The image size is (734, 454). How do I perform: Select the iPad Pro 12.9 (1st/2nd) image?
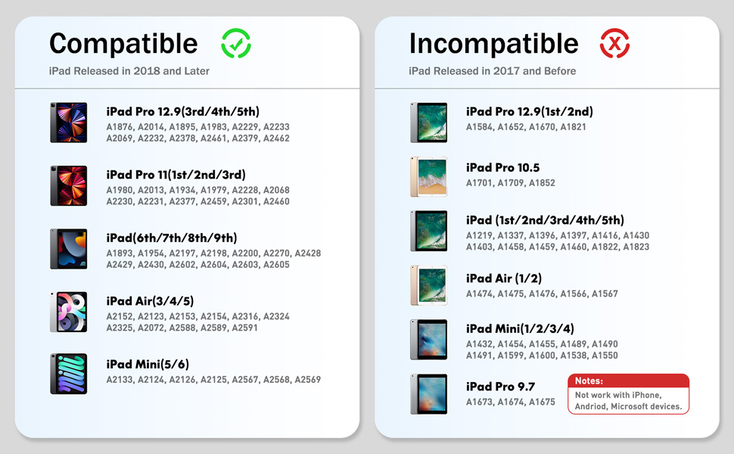point(429,123)
